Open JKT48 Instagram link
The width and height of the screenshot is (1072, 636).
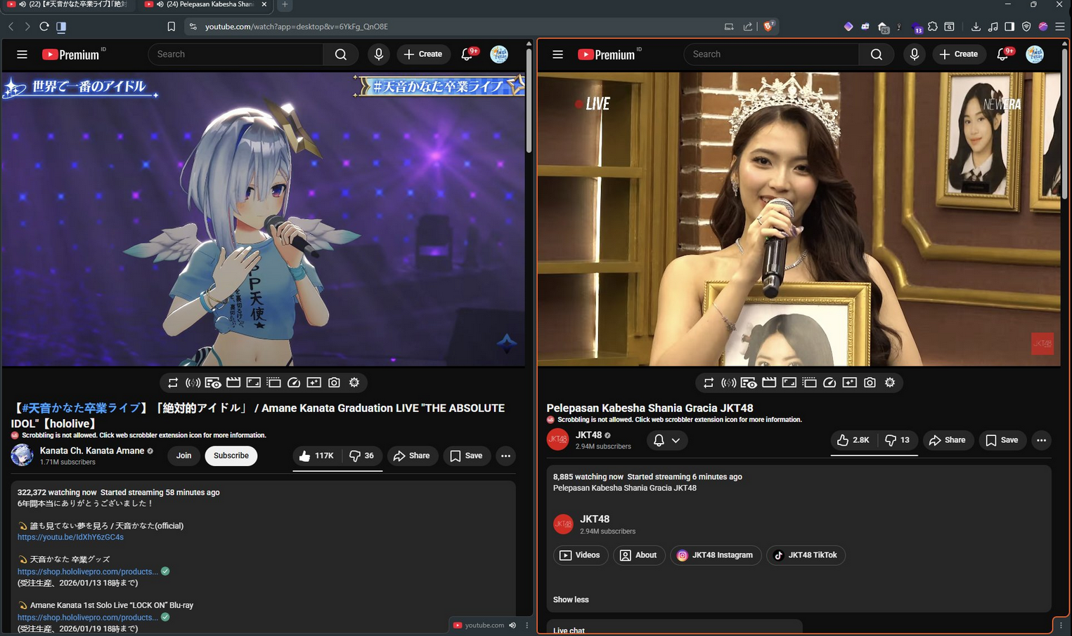coord(716,555)
